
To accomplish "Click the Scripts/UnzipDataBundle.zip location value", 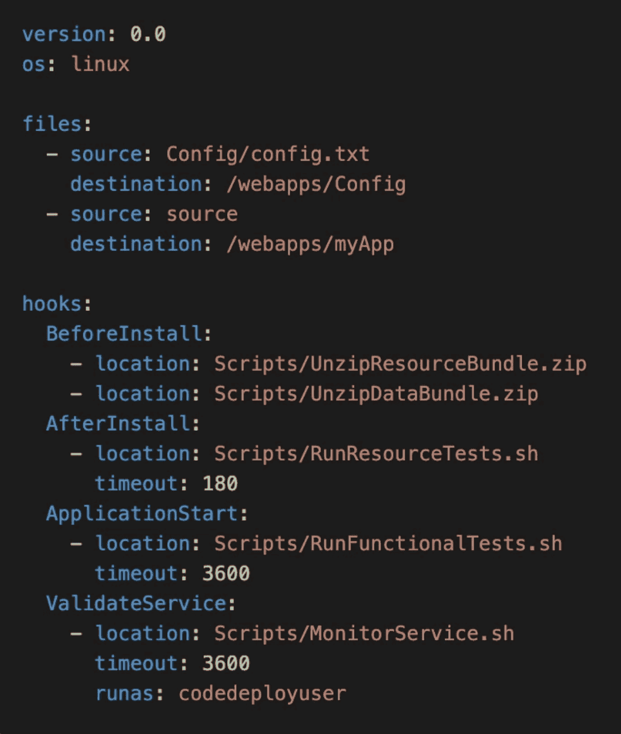I will click(x=376, y=394).
